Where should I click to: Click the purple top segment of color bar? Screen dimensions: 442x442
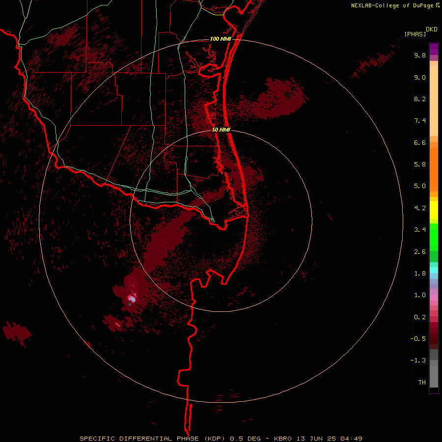tap(434, 49)
